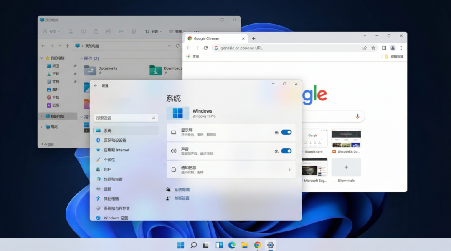Open the Chrome three-dot menu
Viewport: 451px width, 251px height.
pyautogui.click(x=401, y=48)
